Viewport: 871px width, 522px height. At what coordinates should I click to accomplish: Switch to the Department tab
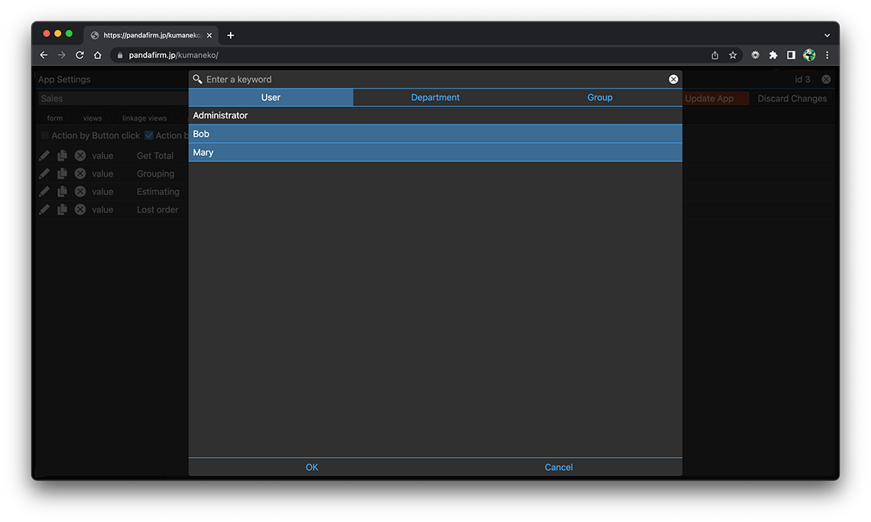(x=435, y=97)
